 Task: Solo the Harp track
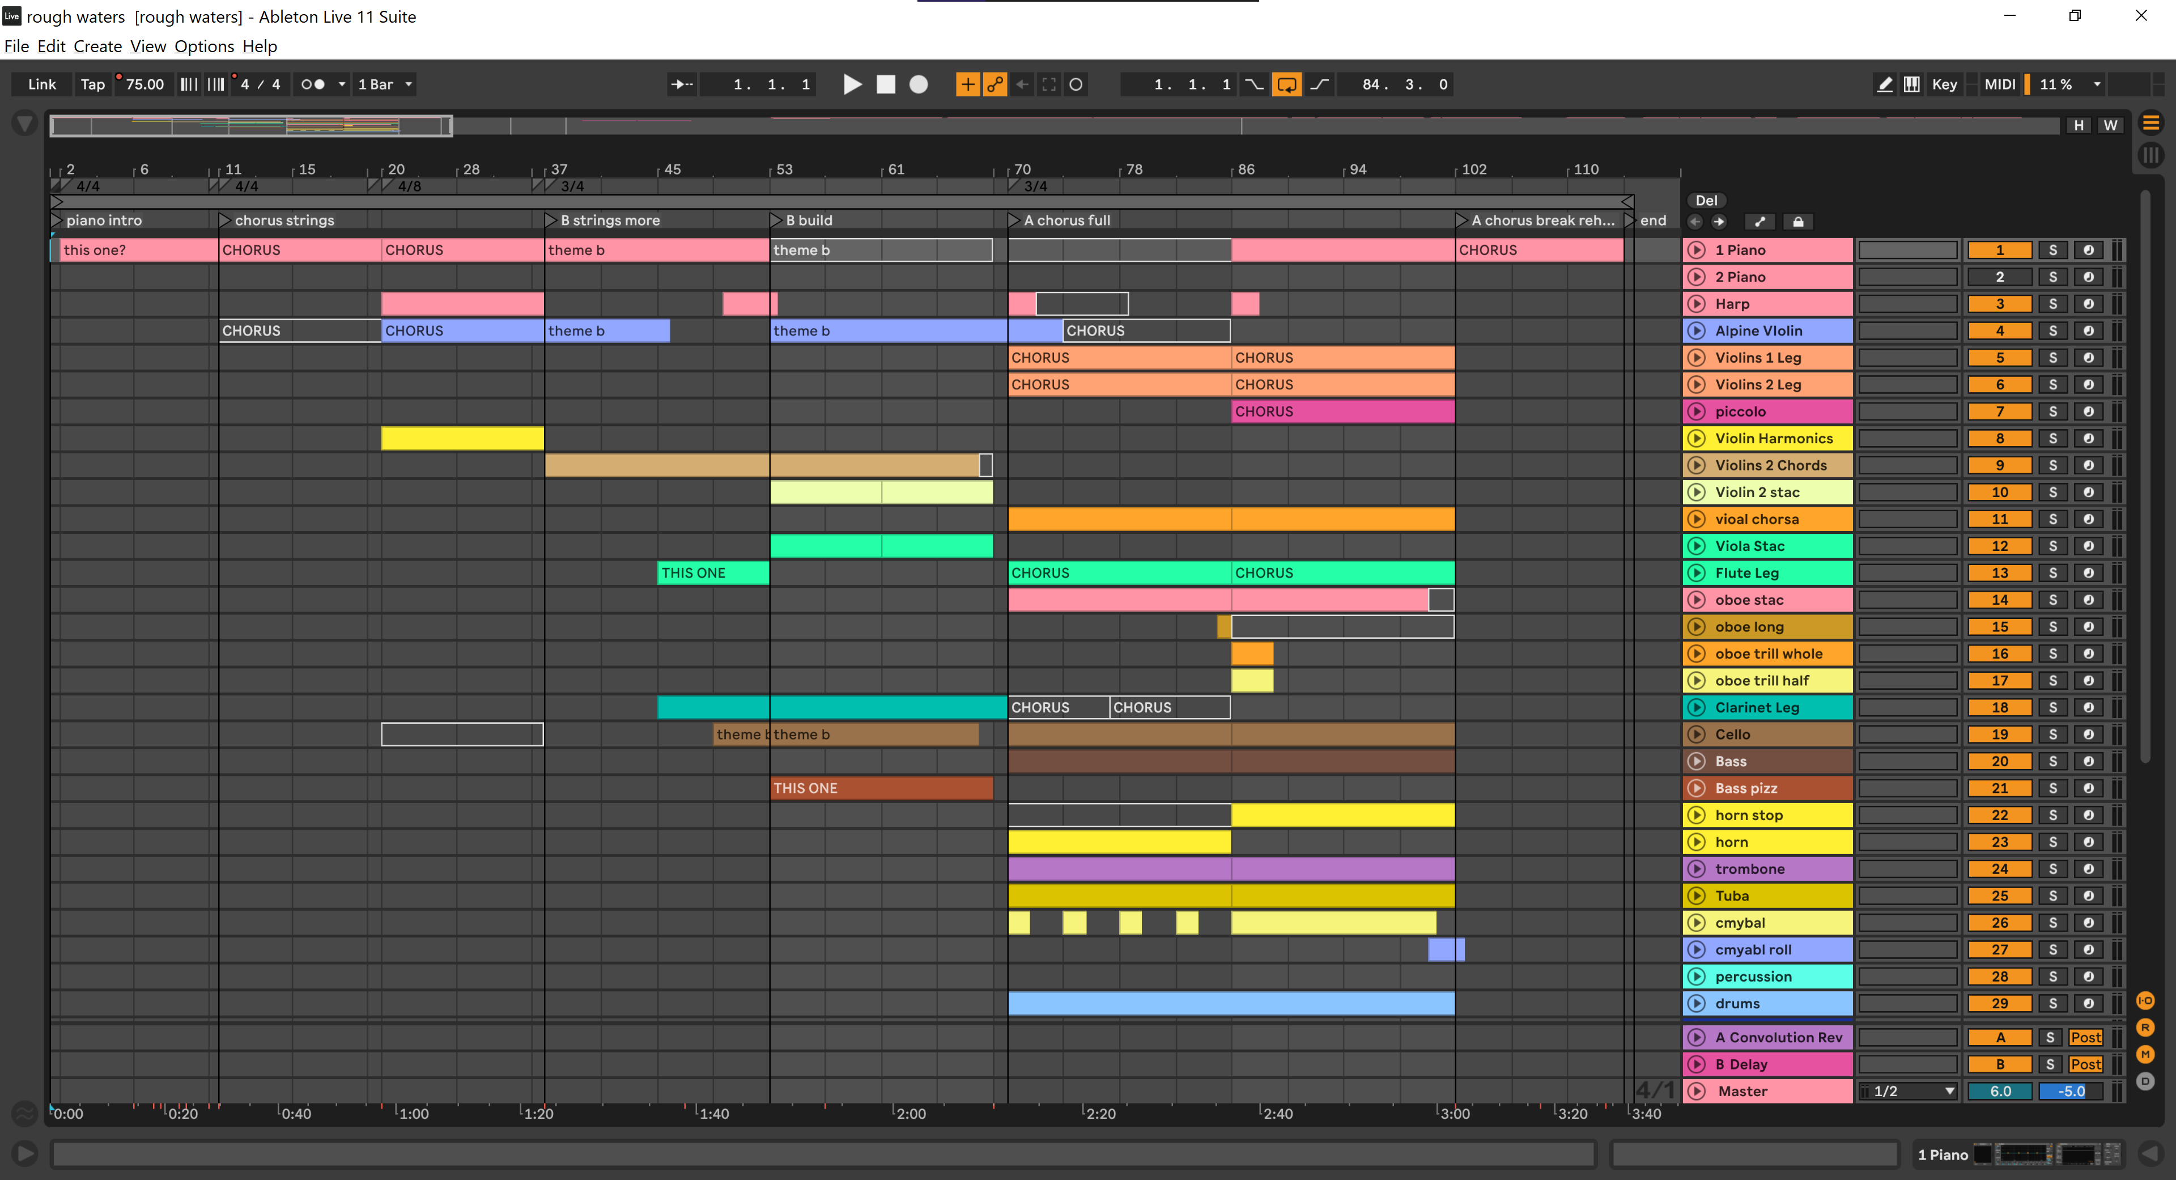tap(2052, 304)
